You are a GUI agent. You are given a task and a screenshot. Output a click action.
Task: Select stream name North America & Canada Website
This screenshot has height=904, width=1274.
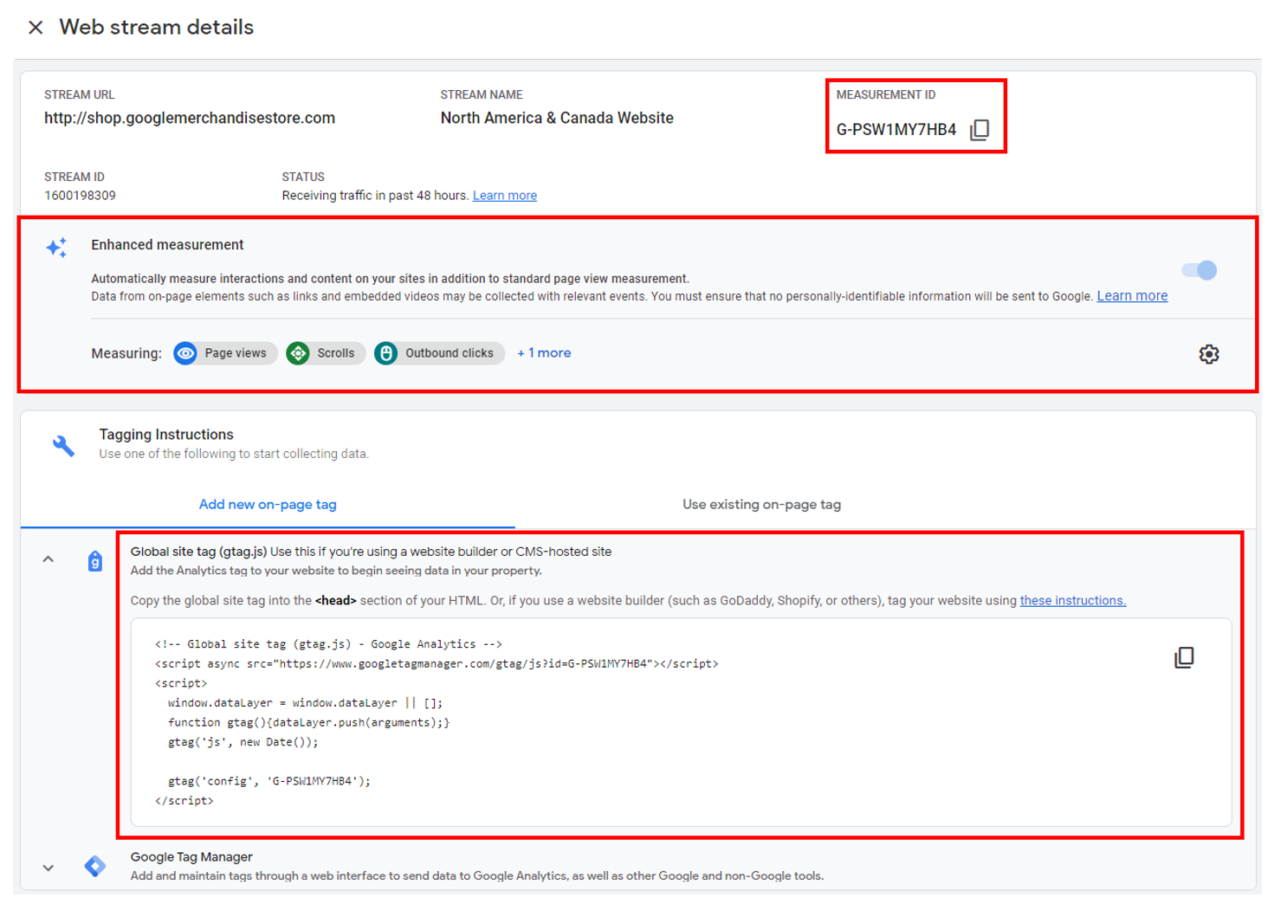(x=557, y=119)
